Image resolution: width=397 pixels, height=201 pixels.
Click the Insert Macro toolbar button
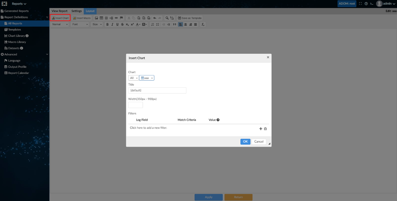pyautogui.click(x=82, y=18)
